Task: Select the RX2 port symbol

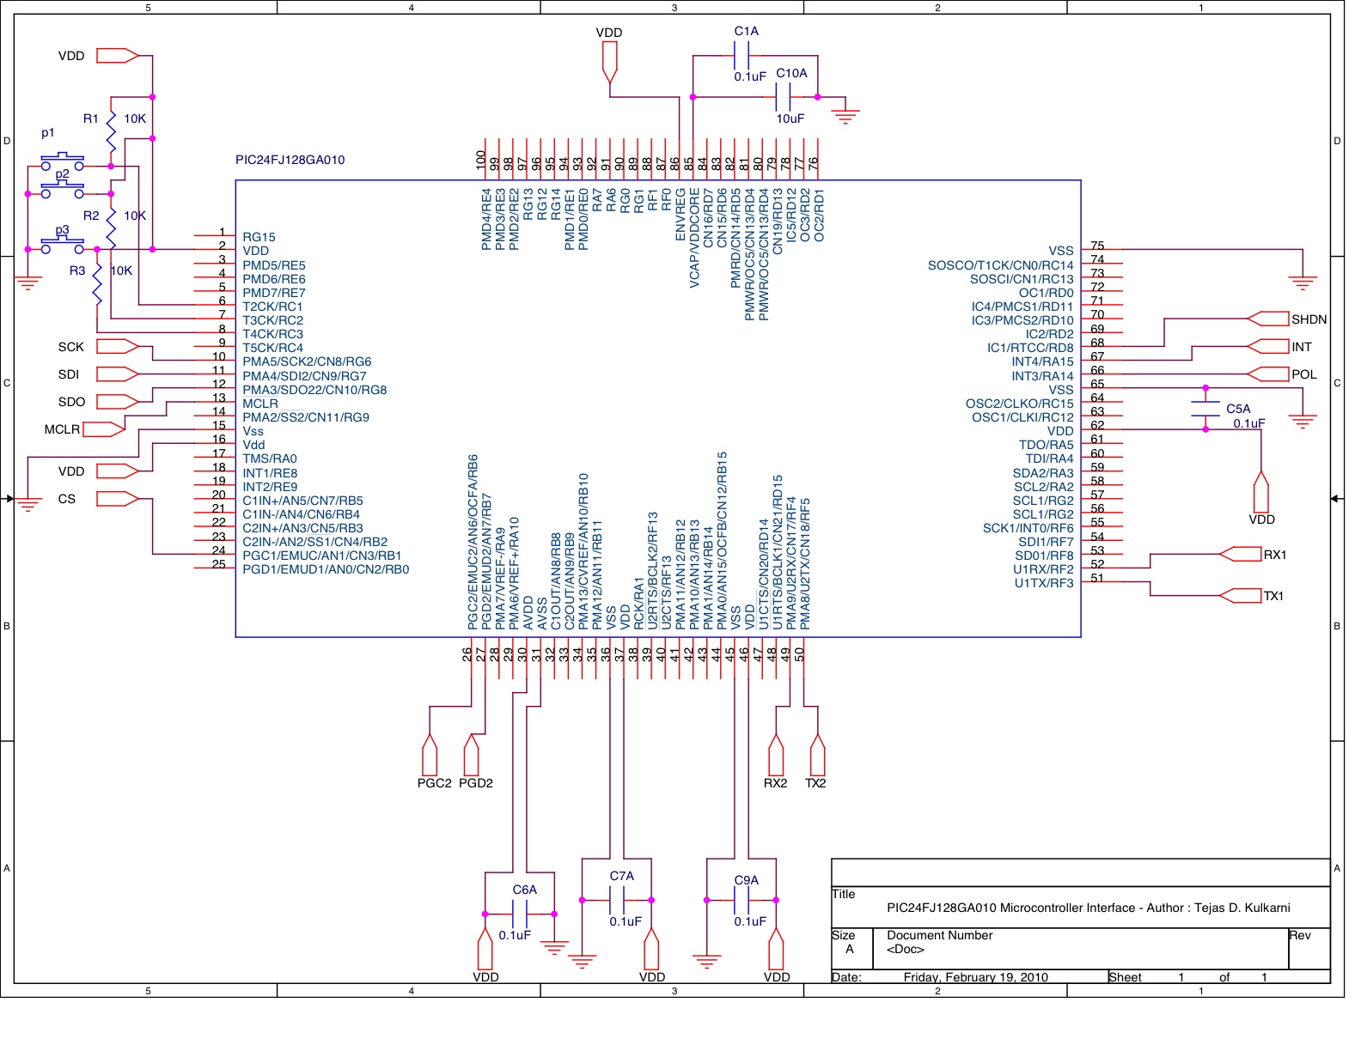Action: [776, 755]
